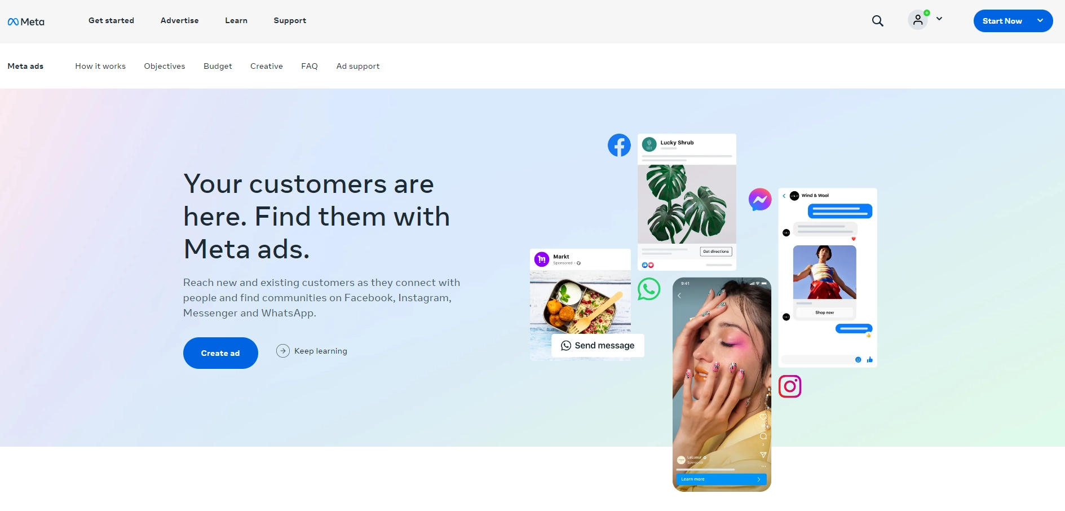1065x511 pixels.
Task: Expand the Start Now dropdown arrow
Action: tap(1040, 20)
